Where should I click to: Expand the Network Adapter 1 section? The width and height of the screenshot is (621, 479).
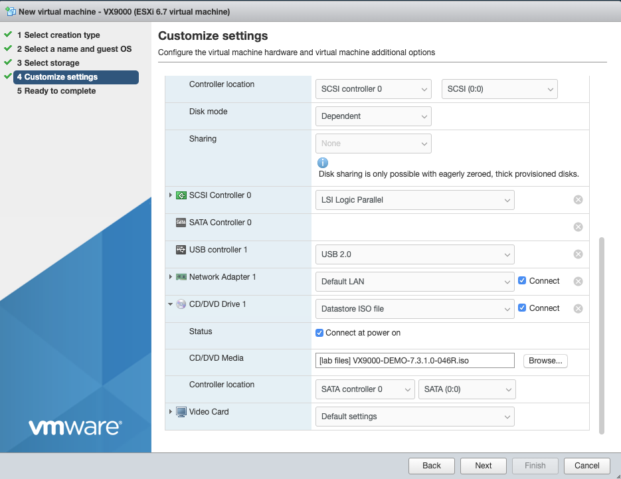point(171,277)
